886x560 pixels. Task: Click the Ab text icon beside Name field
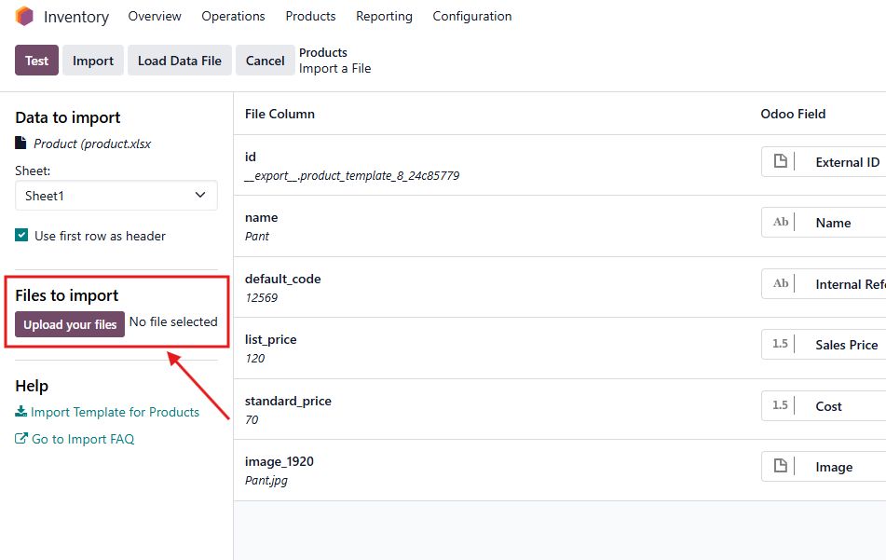(x=781, y=223)
